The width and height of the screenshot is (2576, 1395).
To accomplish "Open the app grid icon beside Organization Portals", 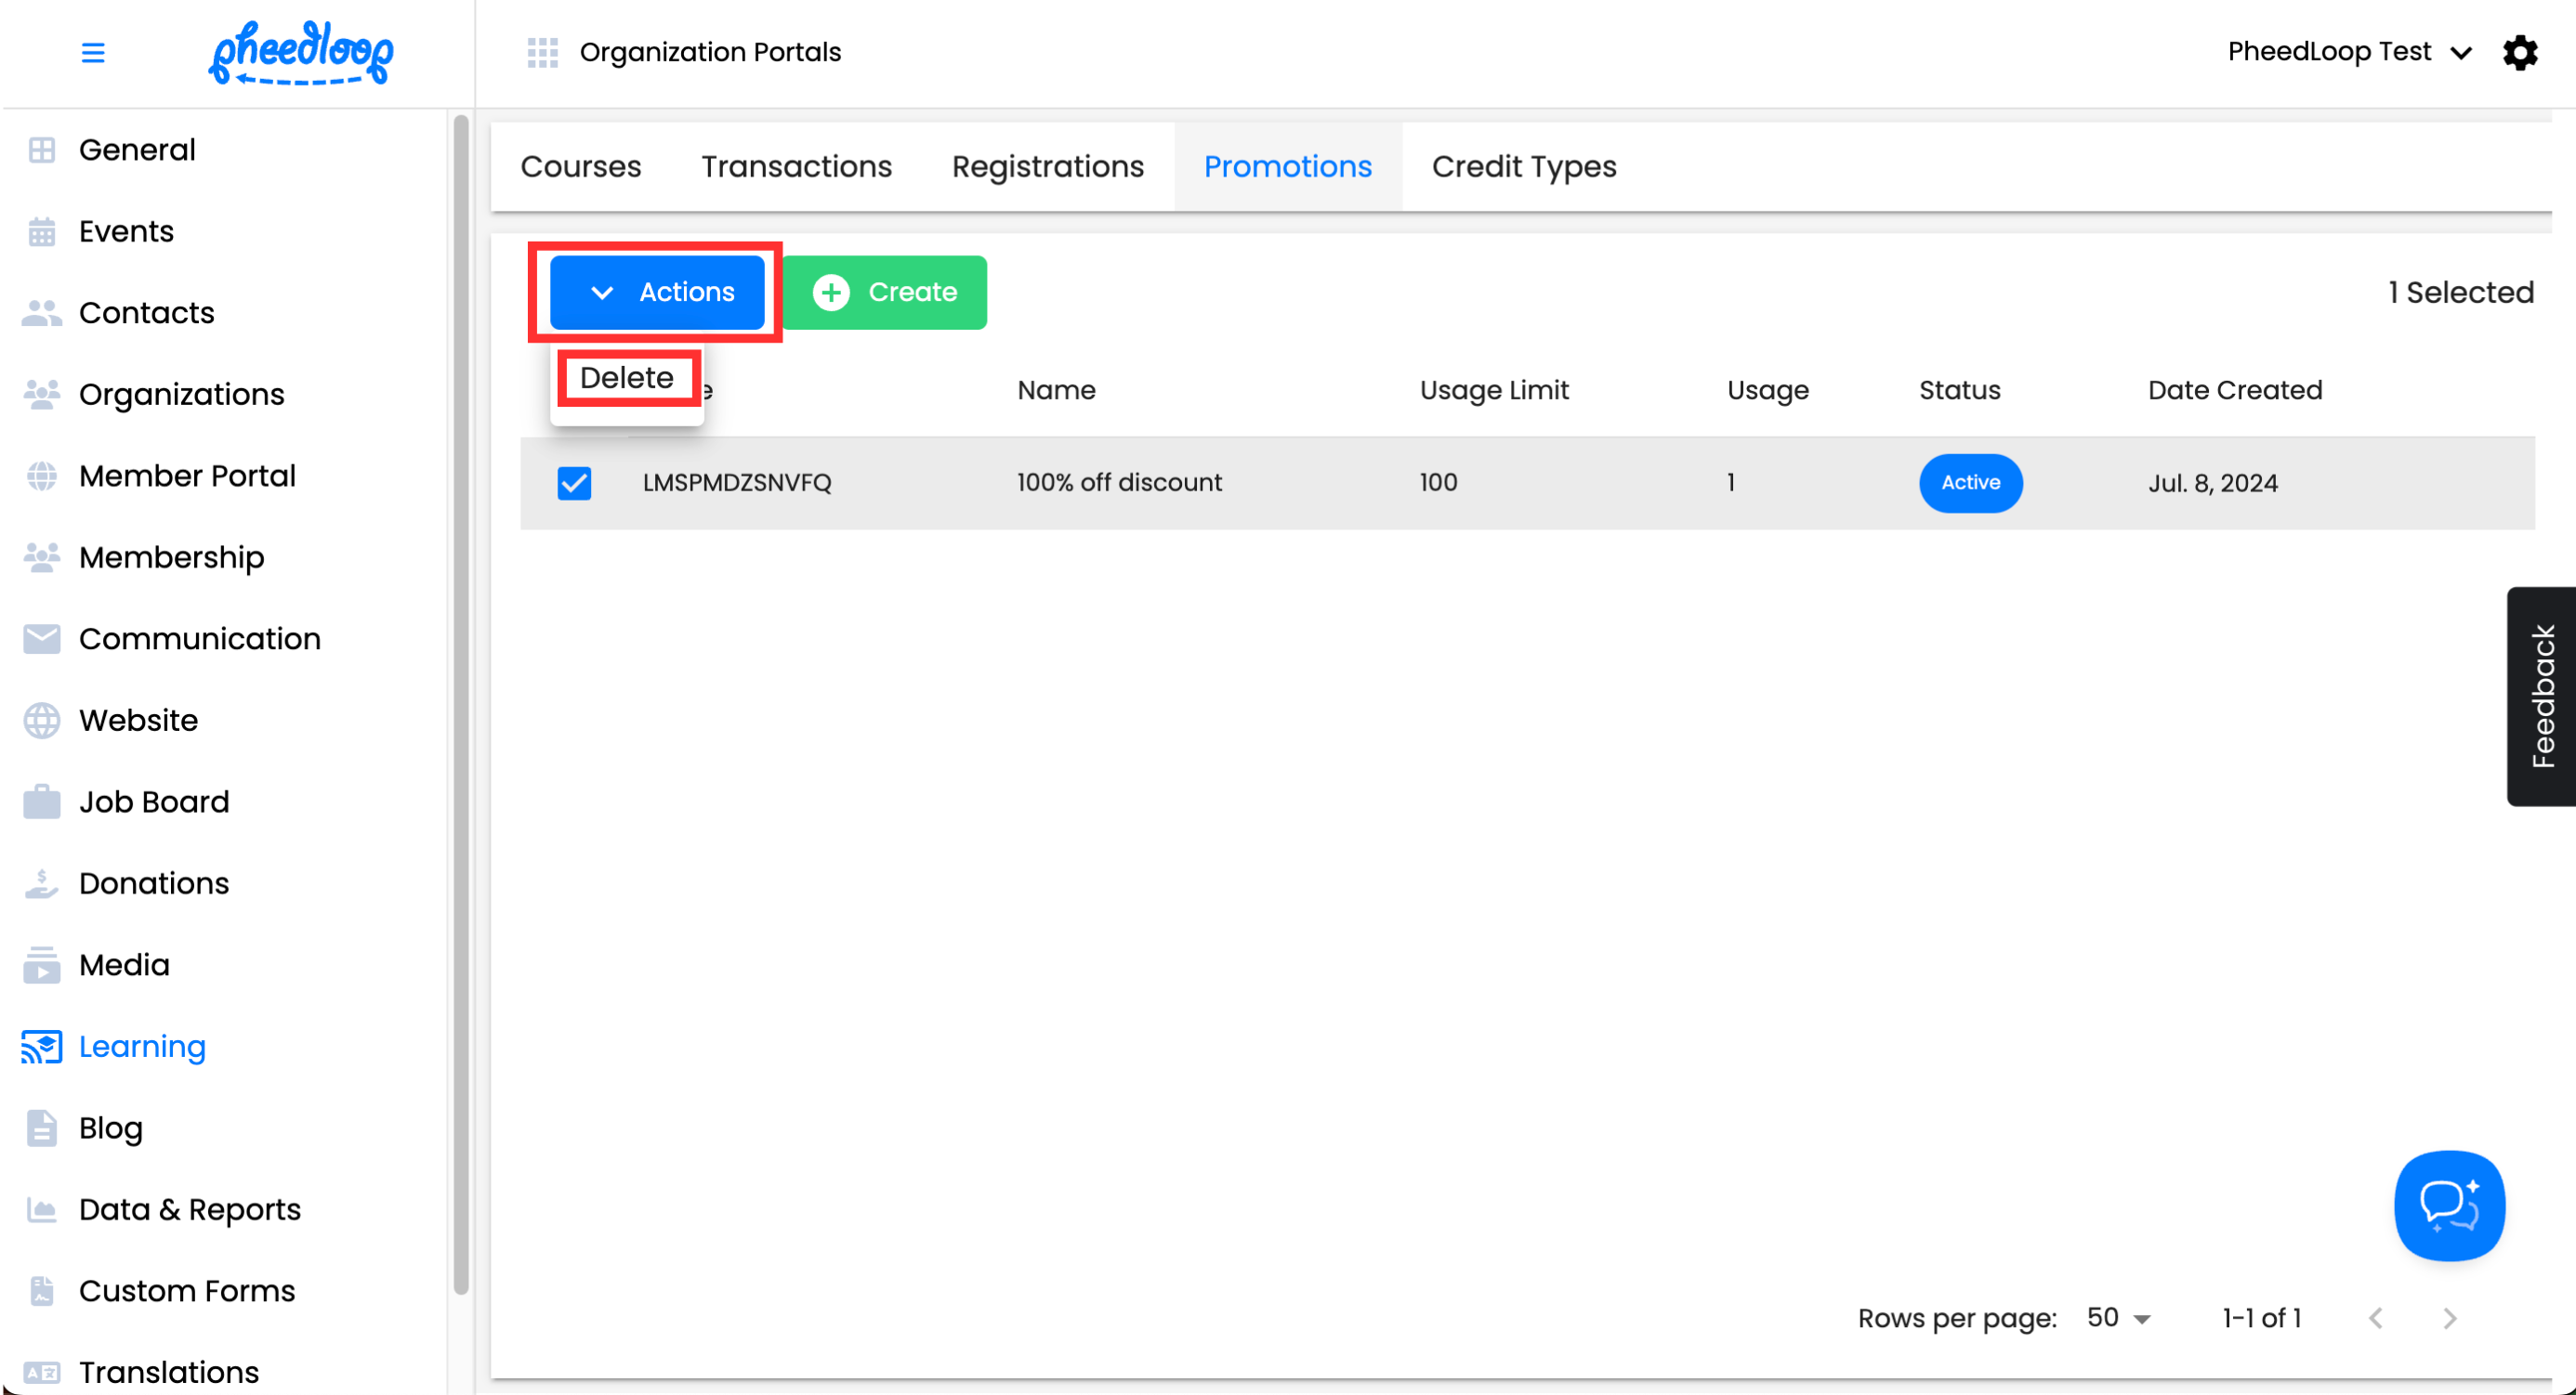I will (x=542, y=52).
